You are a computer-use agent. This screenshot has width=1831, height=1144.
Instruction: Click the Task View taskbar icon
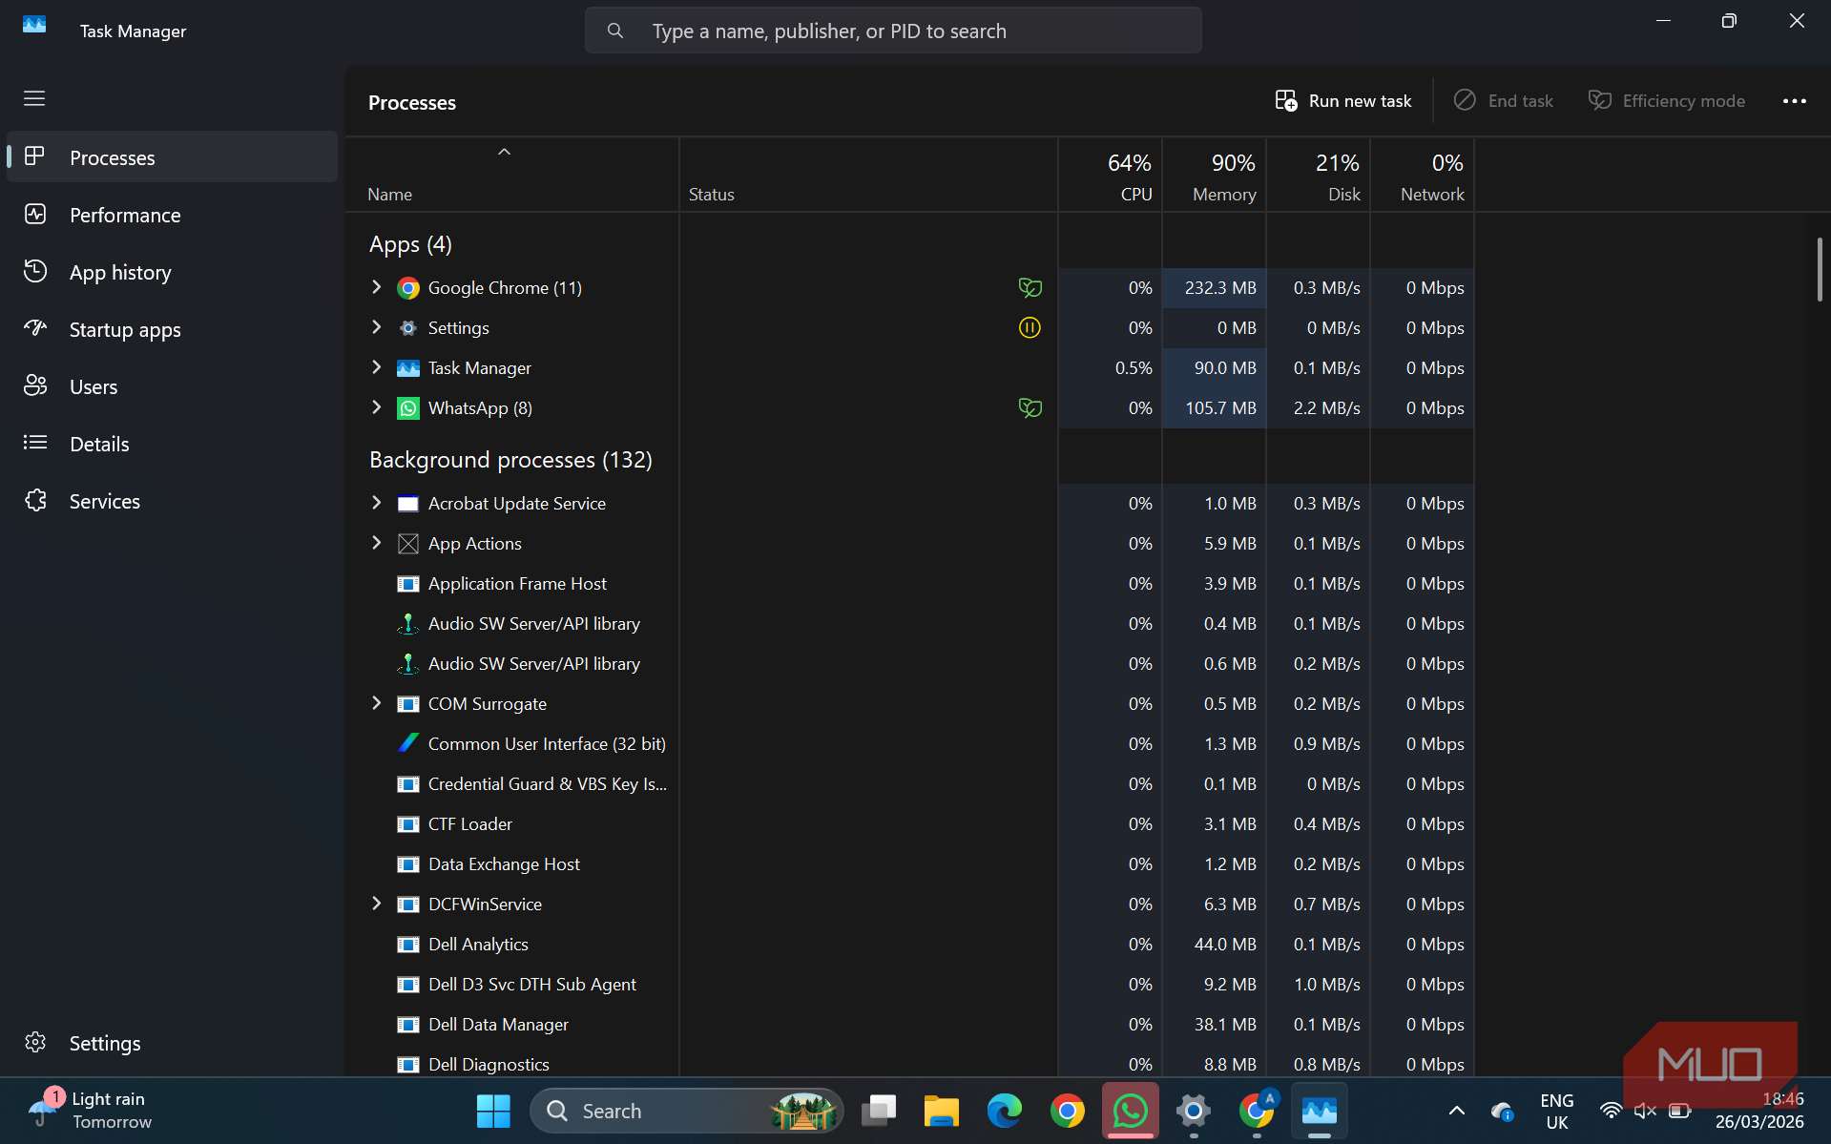[x=878, y=1111]
